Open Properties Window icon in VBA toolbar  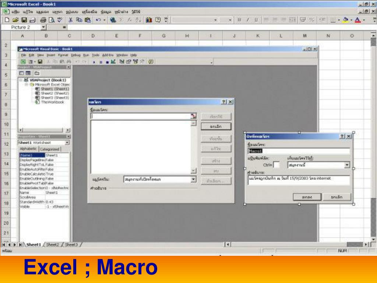click(128, 62)
